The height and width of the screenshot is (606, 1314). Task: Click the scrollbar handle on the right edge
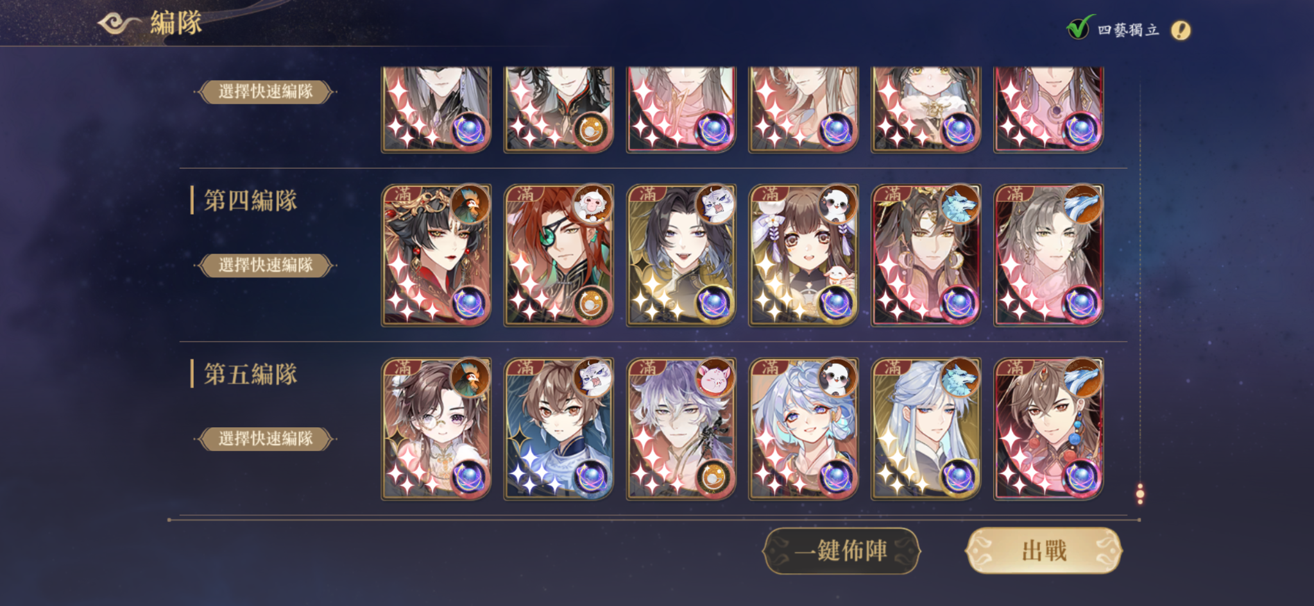[1140, 493]
